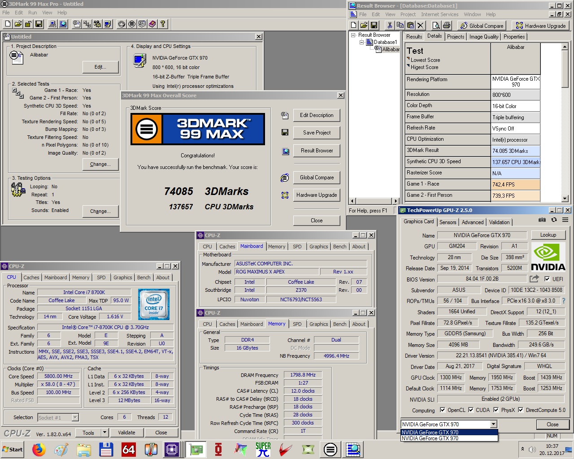
Task: Toggle DirectCompute 5.0 checkbox in GPU-Z
Action: click(x=521, y=410)
